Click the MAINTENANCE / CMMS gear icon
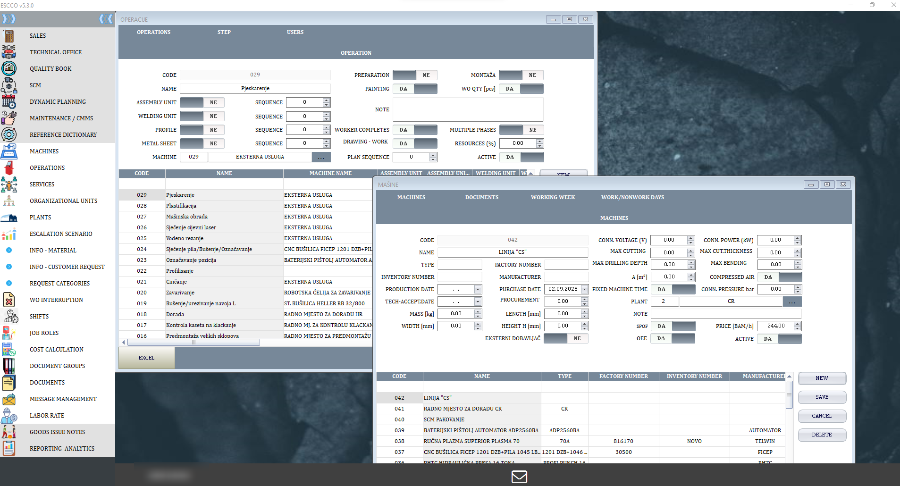Screen dimensions: 900x486 (9, 118)
